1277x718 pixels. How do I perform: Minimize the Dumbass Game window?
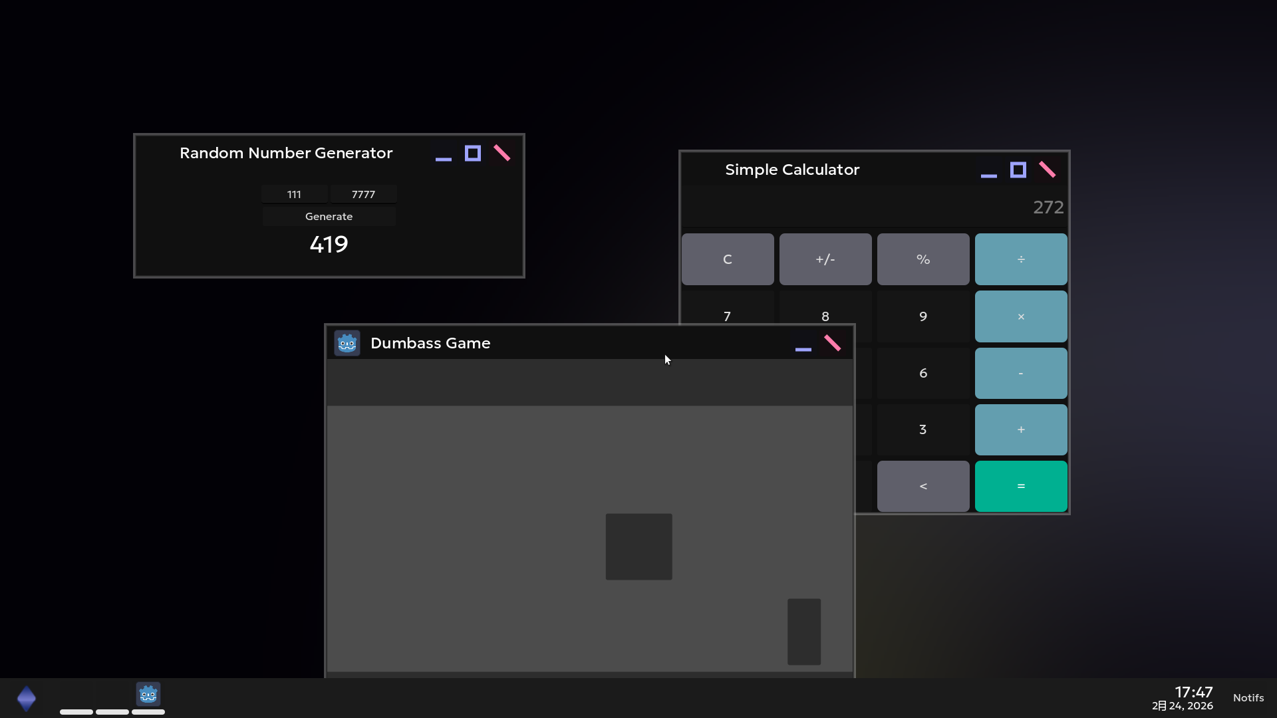click(x=803, y=344)
